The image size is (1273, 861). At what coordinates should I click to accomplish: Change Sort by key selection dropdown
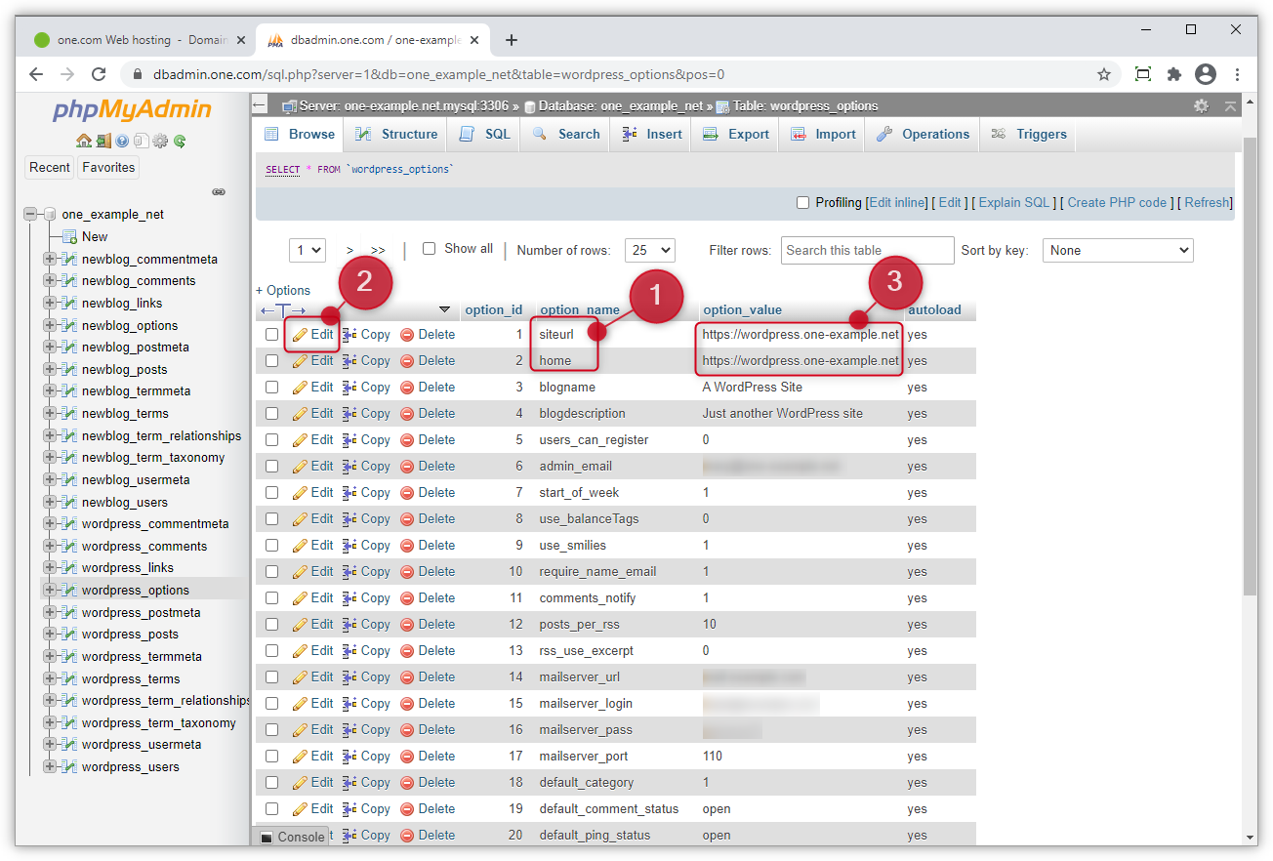tap(1117, 250)
